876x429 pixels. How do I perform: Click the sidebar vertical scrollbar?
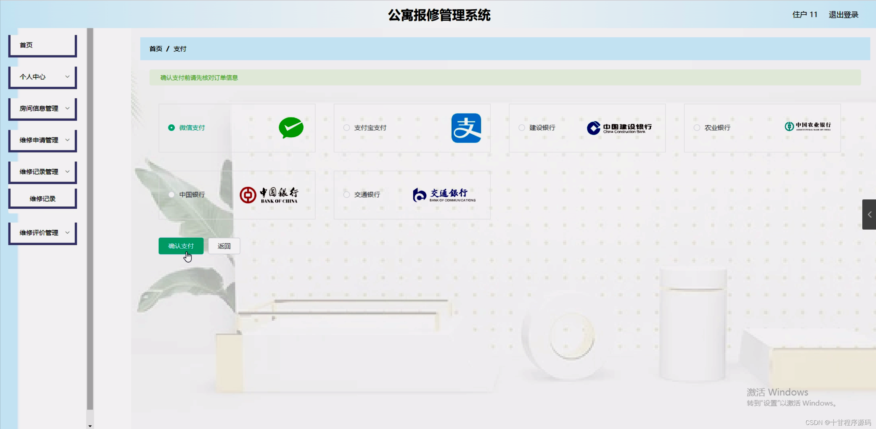coord(90,219)
